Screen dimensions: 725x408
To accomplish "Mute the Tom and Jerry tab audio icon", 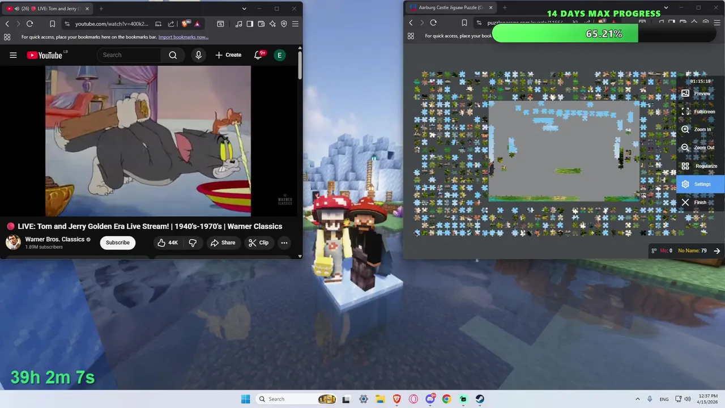I will pyautogui.click(x=16, y=8).
